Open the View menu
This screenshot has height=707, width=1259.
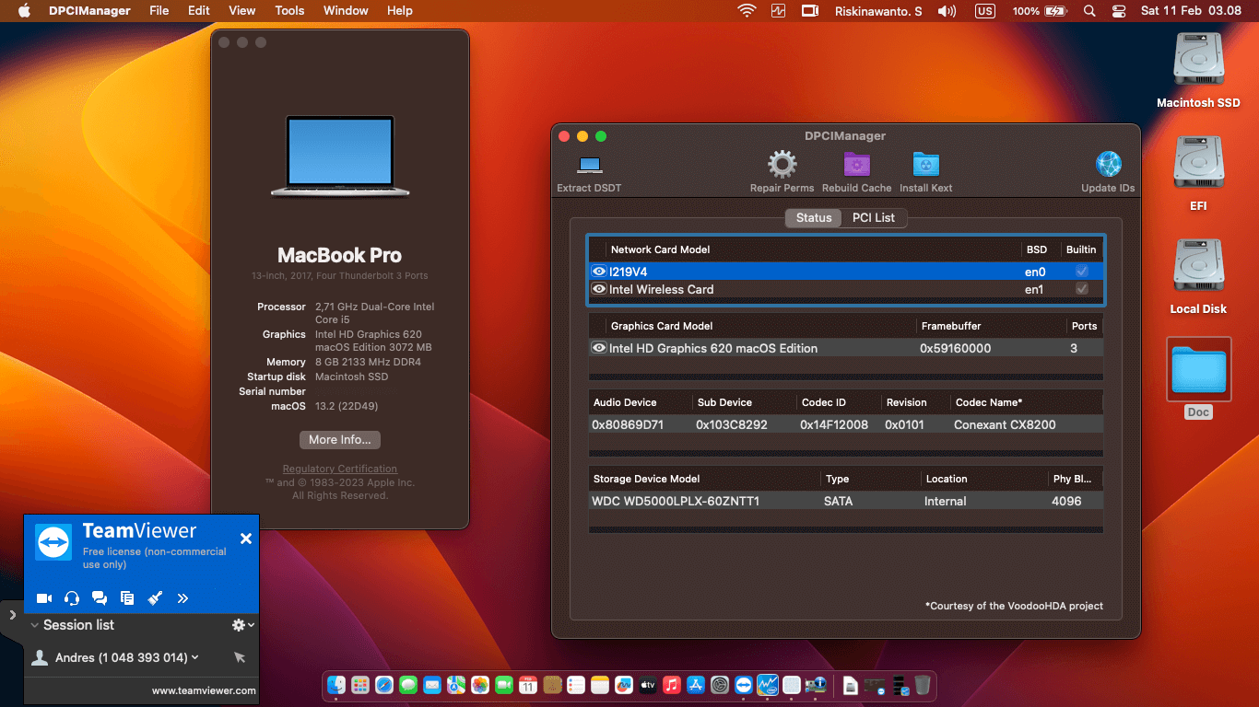tap(241, 11)
